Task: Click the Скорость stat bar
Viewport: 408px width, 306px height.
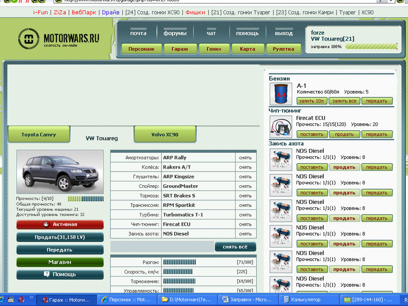Action: click(x=178, y=272)
